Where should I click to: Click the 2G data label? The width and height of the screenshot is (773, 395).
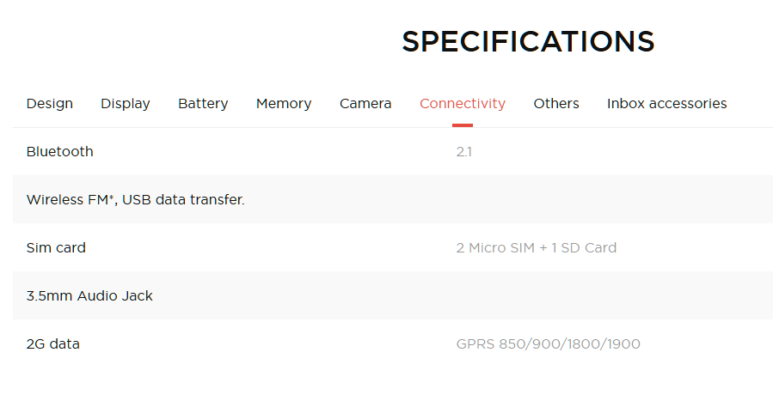(x=52, y=343)
